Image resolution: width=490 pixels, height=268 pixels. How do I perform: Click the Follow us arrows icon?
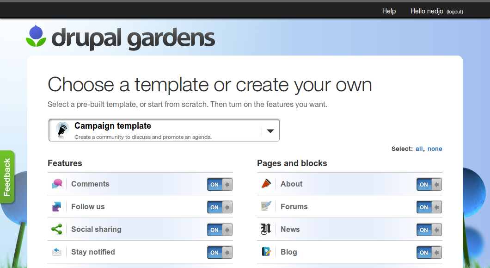click(57, 206)
